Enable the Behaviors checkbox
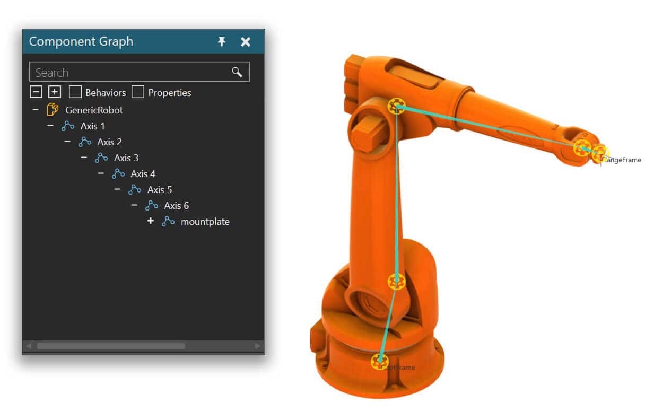 75,92
